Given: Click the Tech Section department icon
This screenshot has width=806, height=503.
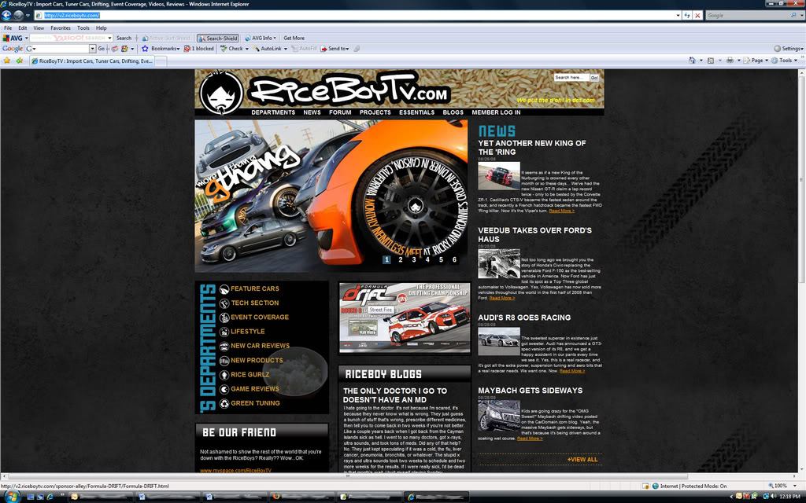Looking at the screenshot, I should pyautogui.click(x=224, y=304).
